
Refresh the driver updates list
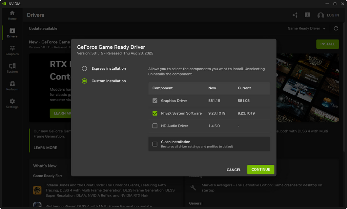coord(336,28)
